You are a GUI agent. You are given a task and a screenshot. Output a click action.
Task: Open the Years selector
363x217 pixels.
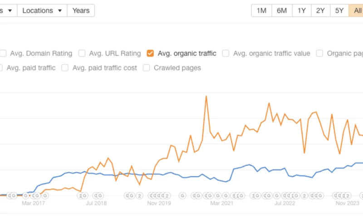click(81, 10)
